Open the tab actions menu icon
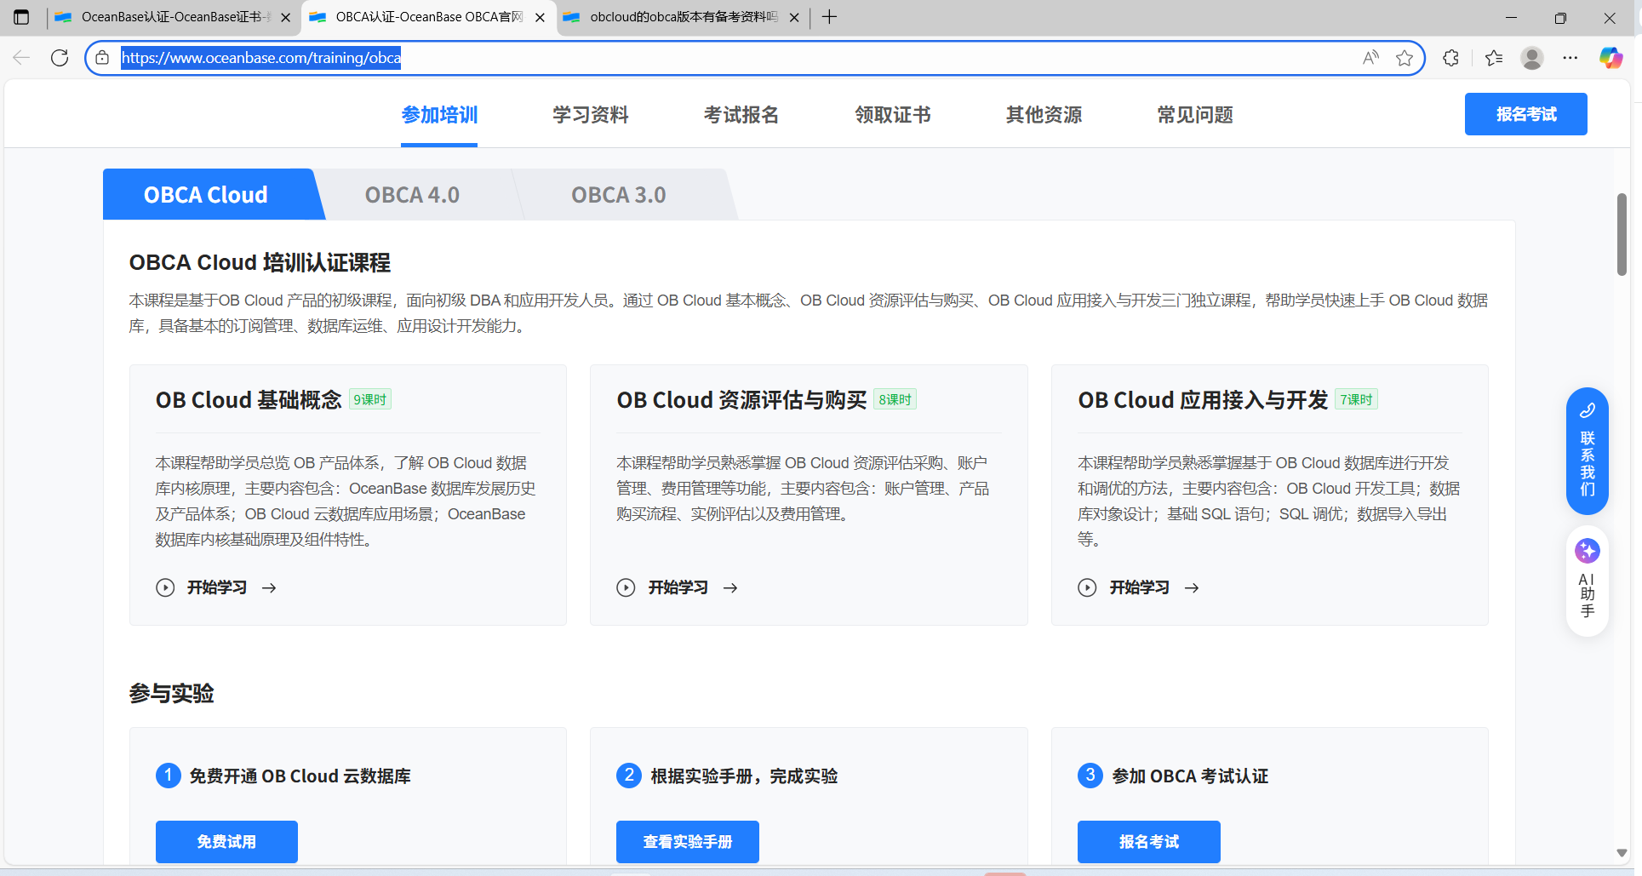 tap(21, 17)
